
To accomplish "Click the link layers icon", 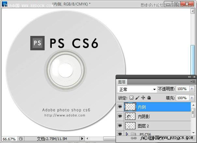I will tap(134, 138).
